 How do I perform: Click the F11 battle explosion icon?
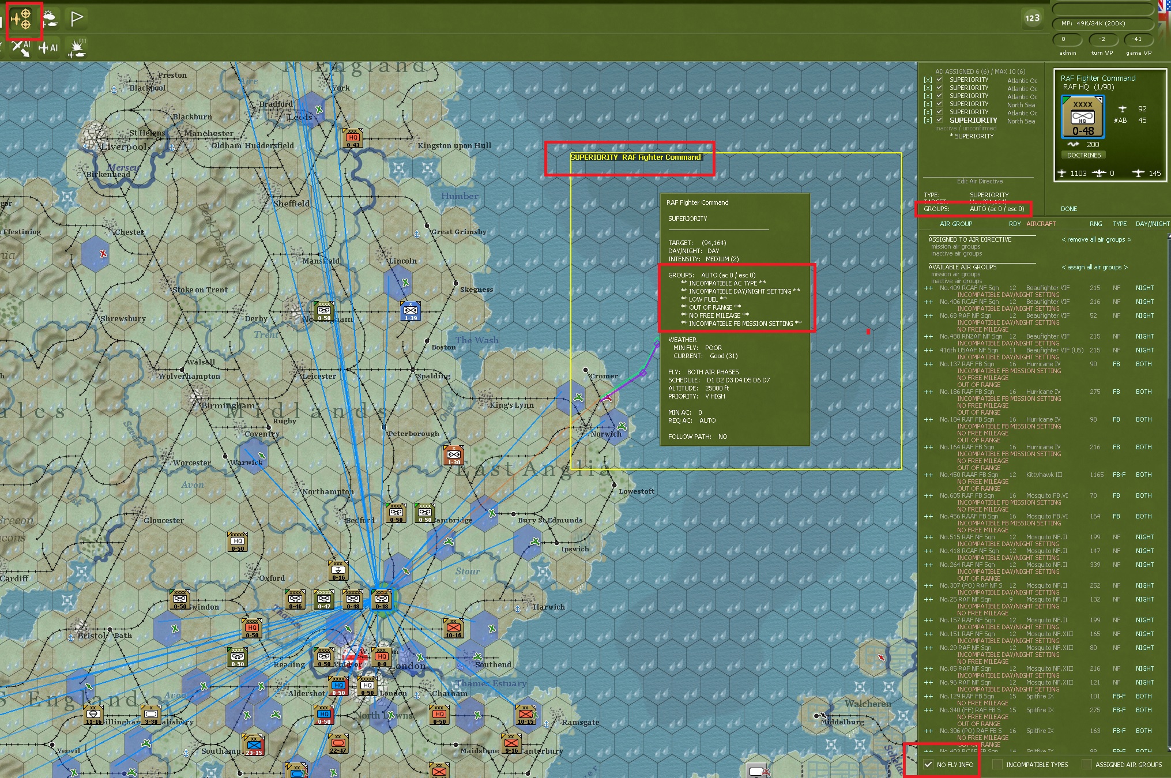[77, 48]
